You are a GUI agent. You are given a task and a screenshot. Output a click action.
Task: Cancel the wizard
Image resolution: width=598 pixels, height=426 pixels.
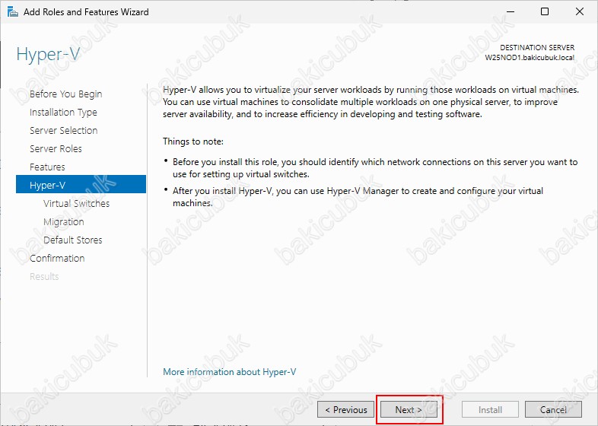tap(553, 409)
